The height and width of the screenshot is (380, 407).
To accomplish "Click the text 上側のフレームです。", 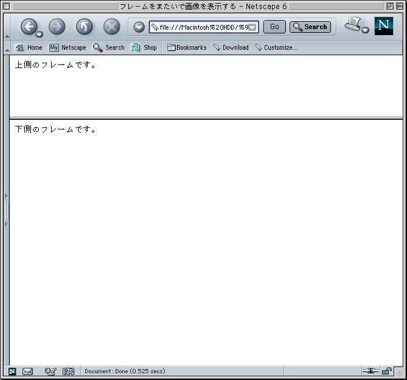I will [55, 64].
